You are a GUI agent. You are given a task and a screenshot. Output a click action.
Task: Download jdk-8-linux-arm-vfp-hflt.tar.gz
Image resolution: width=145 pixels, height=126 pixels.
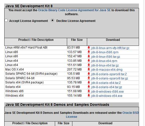click(x=110, y=48)
